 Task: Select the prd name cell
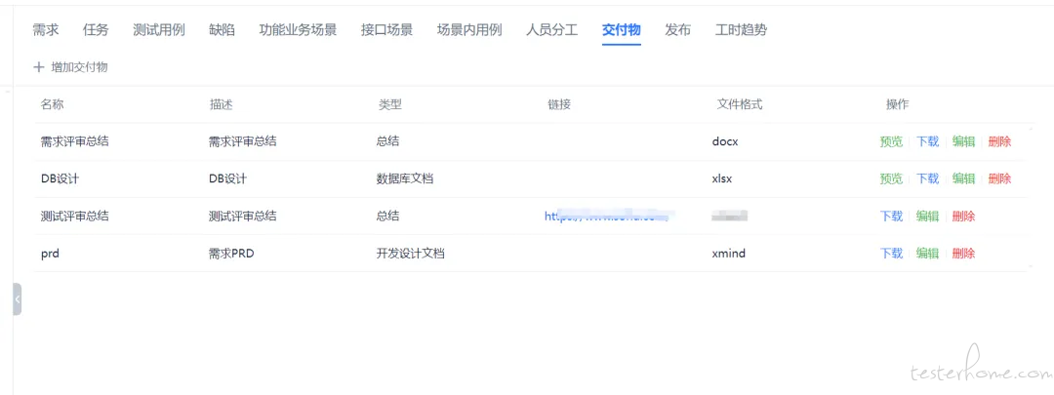click(50, 254)
